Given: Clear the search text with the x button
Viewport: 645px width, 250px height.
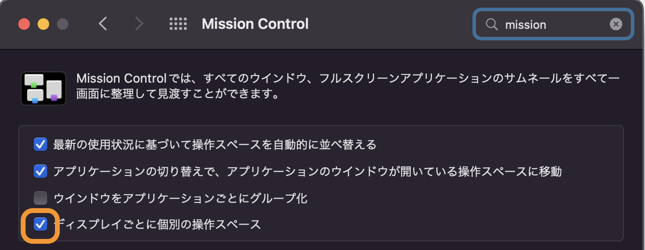Looking at the screenshot, I should coord(616,24).
